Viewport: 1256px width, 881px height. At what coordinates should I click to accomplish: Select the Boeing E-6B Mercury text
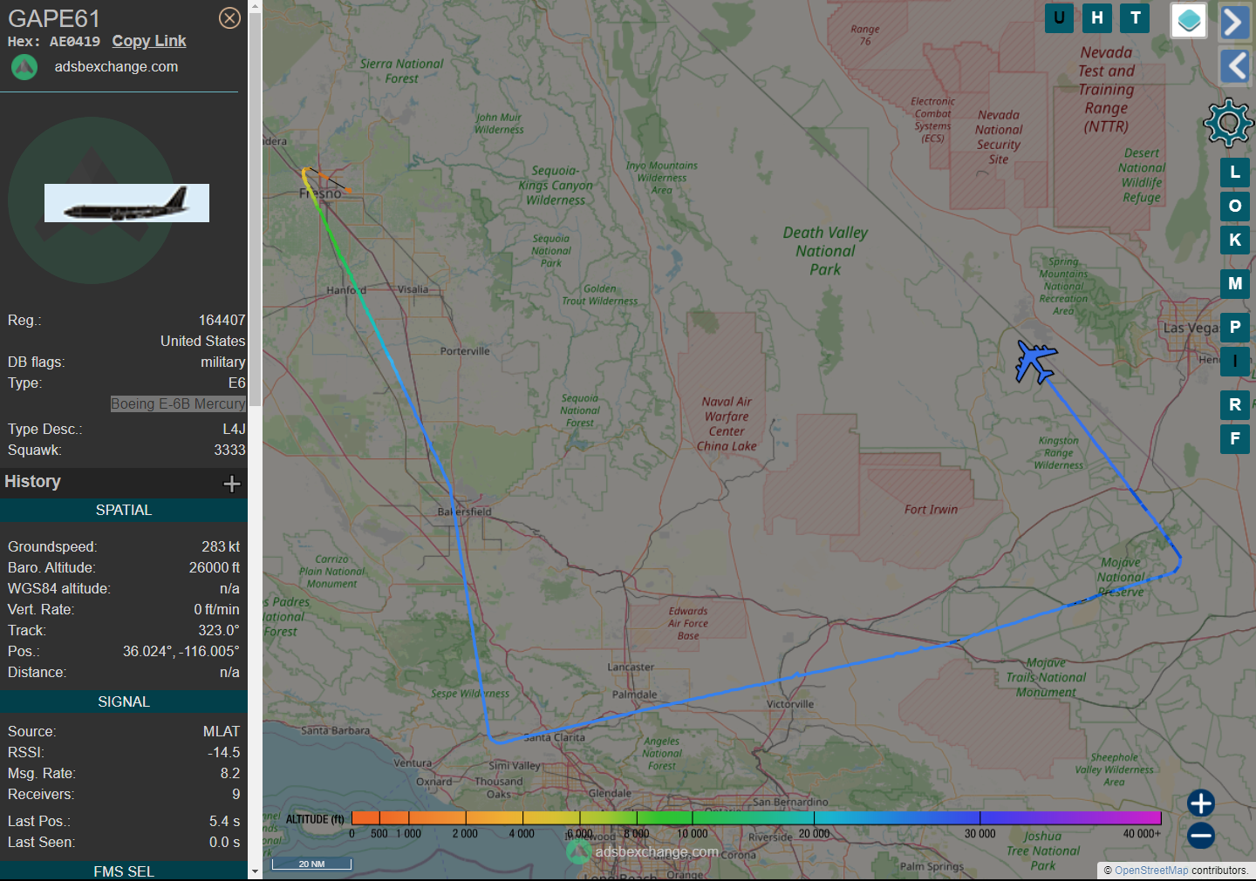pyautogui.click(x=178, y=403)
